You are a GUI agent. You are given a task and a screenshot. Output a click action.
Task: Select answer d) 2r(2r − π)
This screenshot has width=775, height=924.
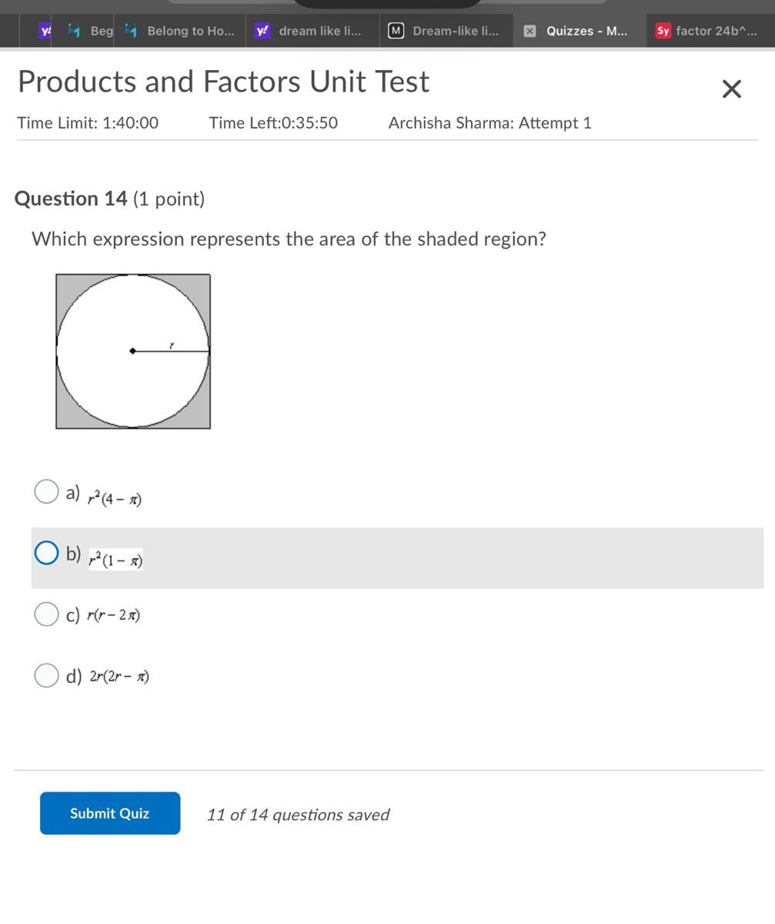tap(46, 675)
